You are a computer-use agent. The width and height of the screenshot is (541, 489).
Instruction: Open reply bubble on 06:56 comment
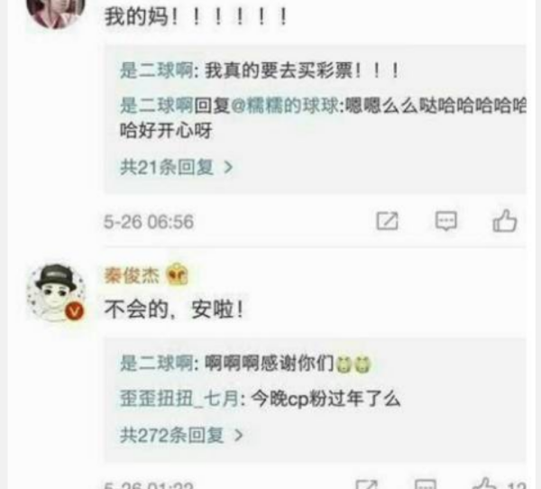[445, 221]
